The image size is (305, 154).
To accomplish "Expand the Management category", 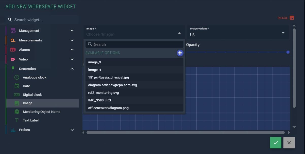I will (72, 31).
